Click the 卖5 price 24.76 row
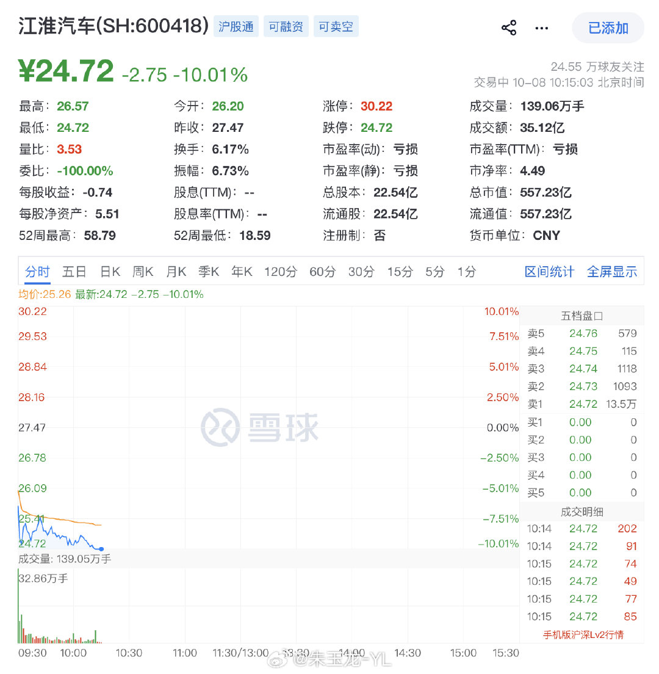Screen dimensions: 659x674 (582, 333)
